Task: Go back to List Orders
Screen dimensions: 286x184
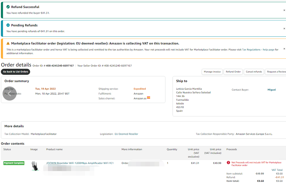Action: pos(16,72)
